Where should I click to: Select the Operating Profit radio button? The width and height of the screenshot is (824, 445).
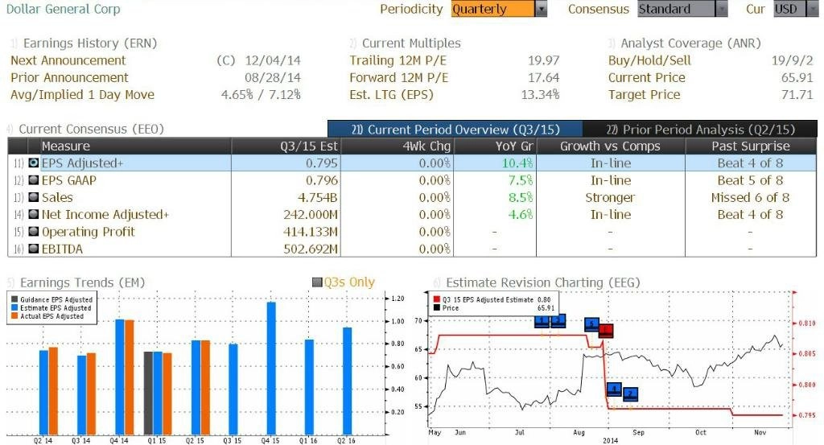point(34,232)
